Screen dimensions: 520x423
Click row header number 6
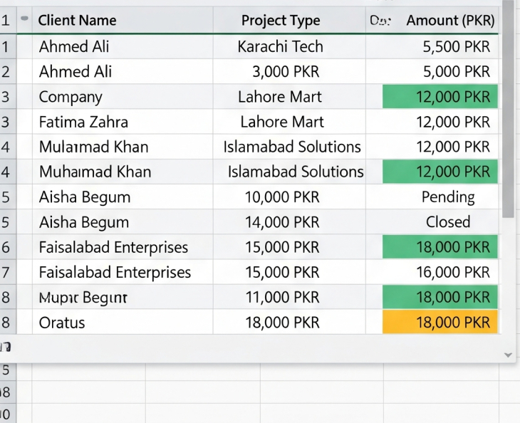click(6, 247)
